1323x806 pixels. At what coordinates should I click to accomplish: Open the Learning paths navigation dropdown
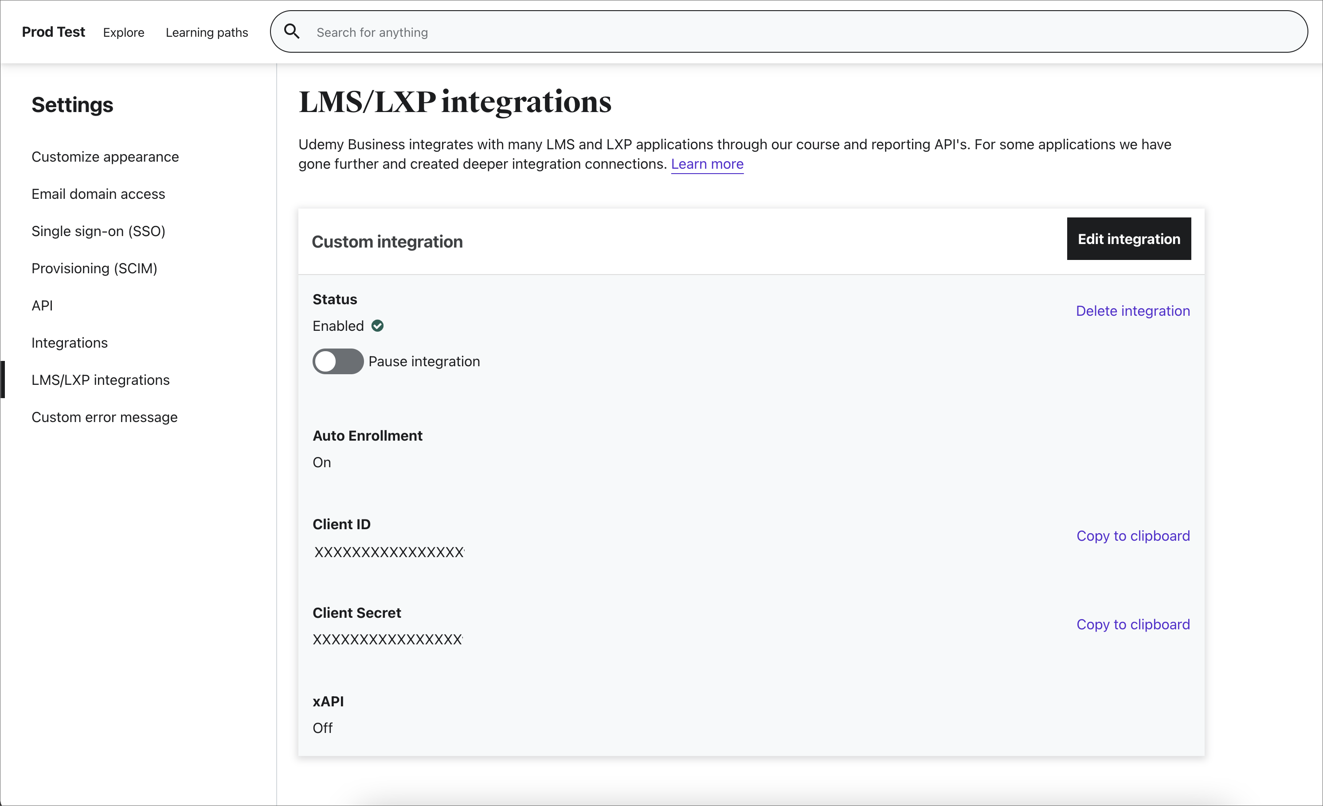(x=207, y=32)
